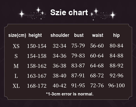
Task: Select the 'bust' column header
Action: coord(79,35)
